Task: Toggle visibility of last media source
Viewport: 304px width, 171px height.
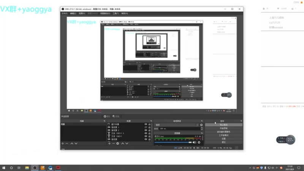Action: tap(146, 139)
